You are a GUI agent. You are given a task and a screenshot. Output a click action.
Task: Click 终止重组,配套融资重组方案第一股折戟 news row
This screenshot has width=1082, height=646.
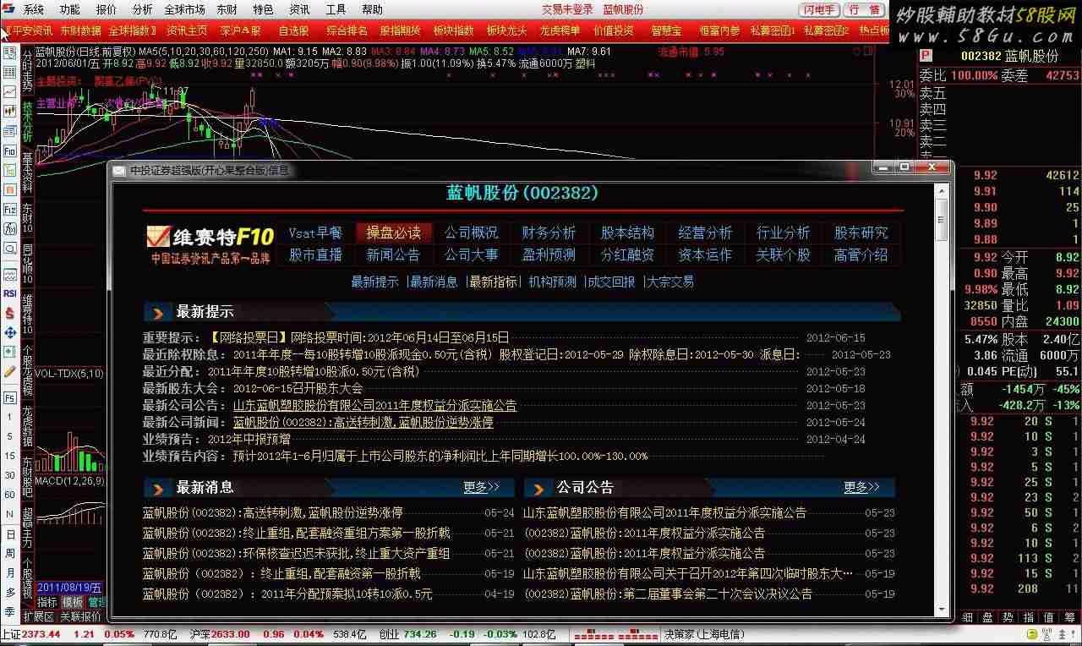[x=297, y=533]
